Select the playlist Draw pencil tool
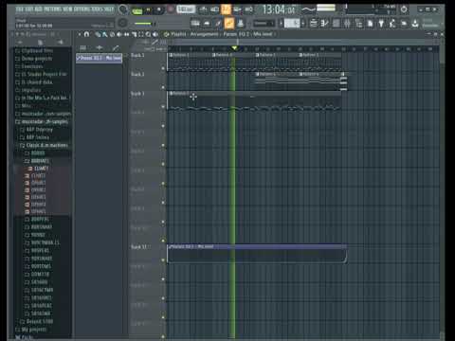This screenshot has width=455, height=341. [x=98, y=34]
